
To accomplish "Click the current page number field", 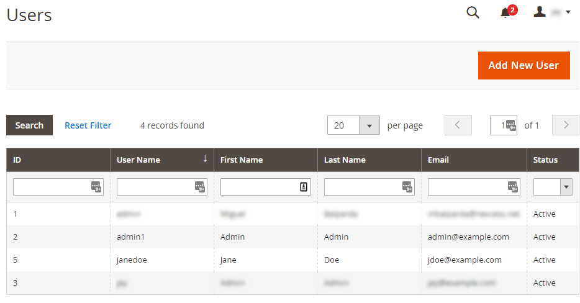I will point(499,125).
